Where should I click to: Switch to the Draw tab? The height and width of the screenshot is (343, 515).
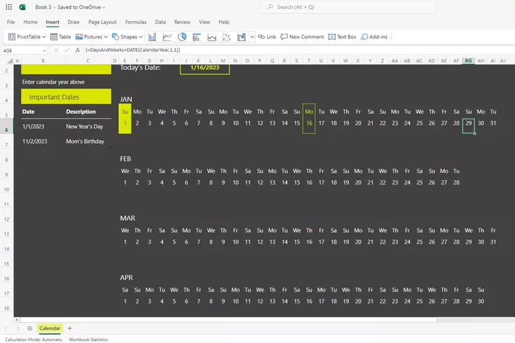(73, 22)
